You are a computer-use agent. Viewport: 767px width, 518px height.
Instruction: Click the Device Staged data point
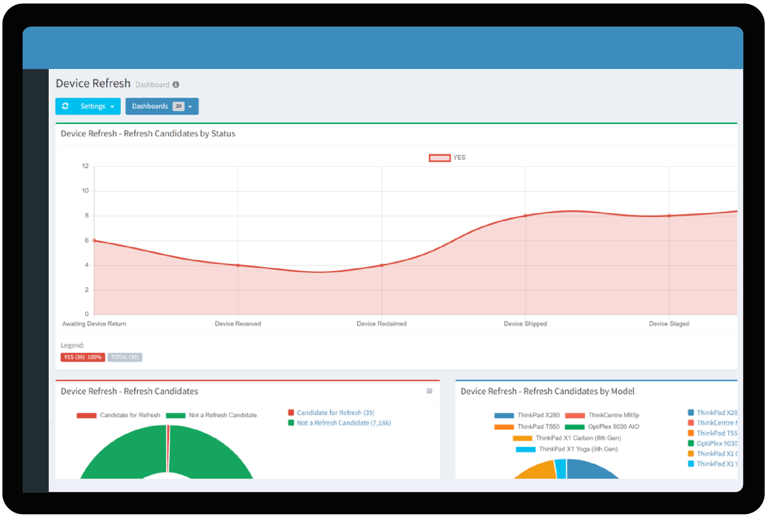pos(670,215)
